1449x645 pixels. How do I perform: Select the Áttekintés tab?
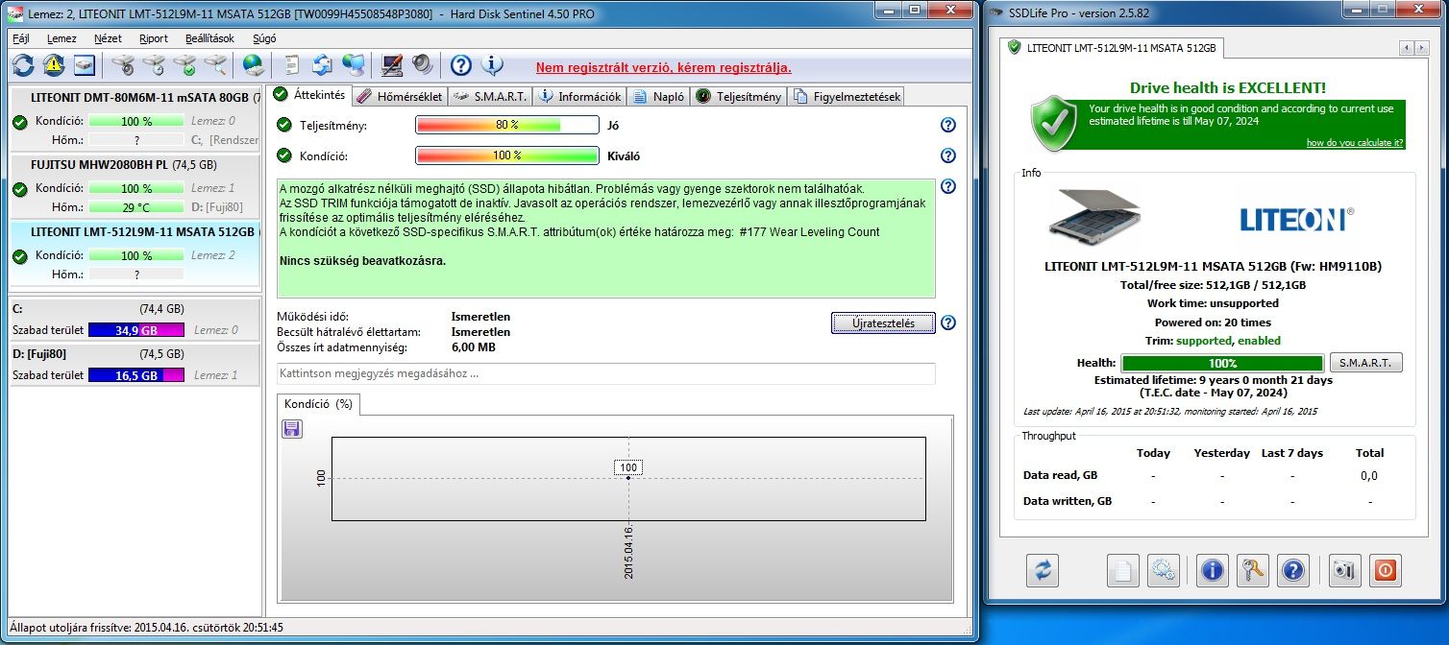tap(309, 95)
